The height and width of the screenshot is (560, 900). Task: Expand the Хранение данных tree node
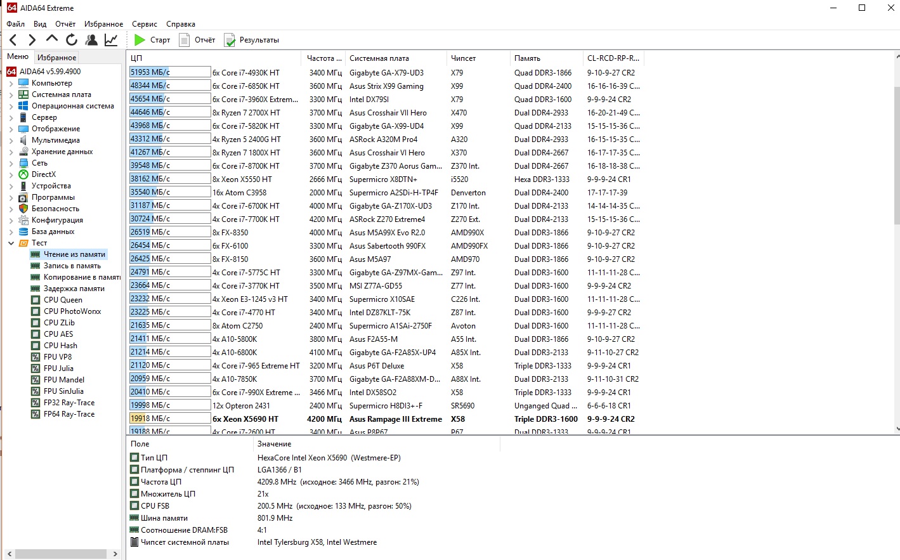(x=11, y=152)
